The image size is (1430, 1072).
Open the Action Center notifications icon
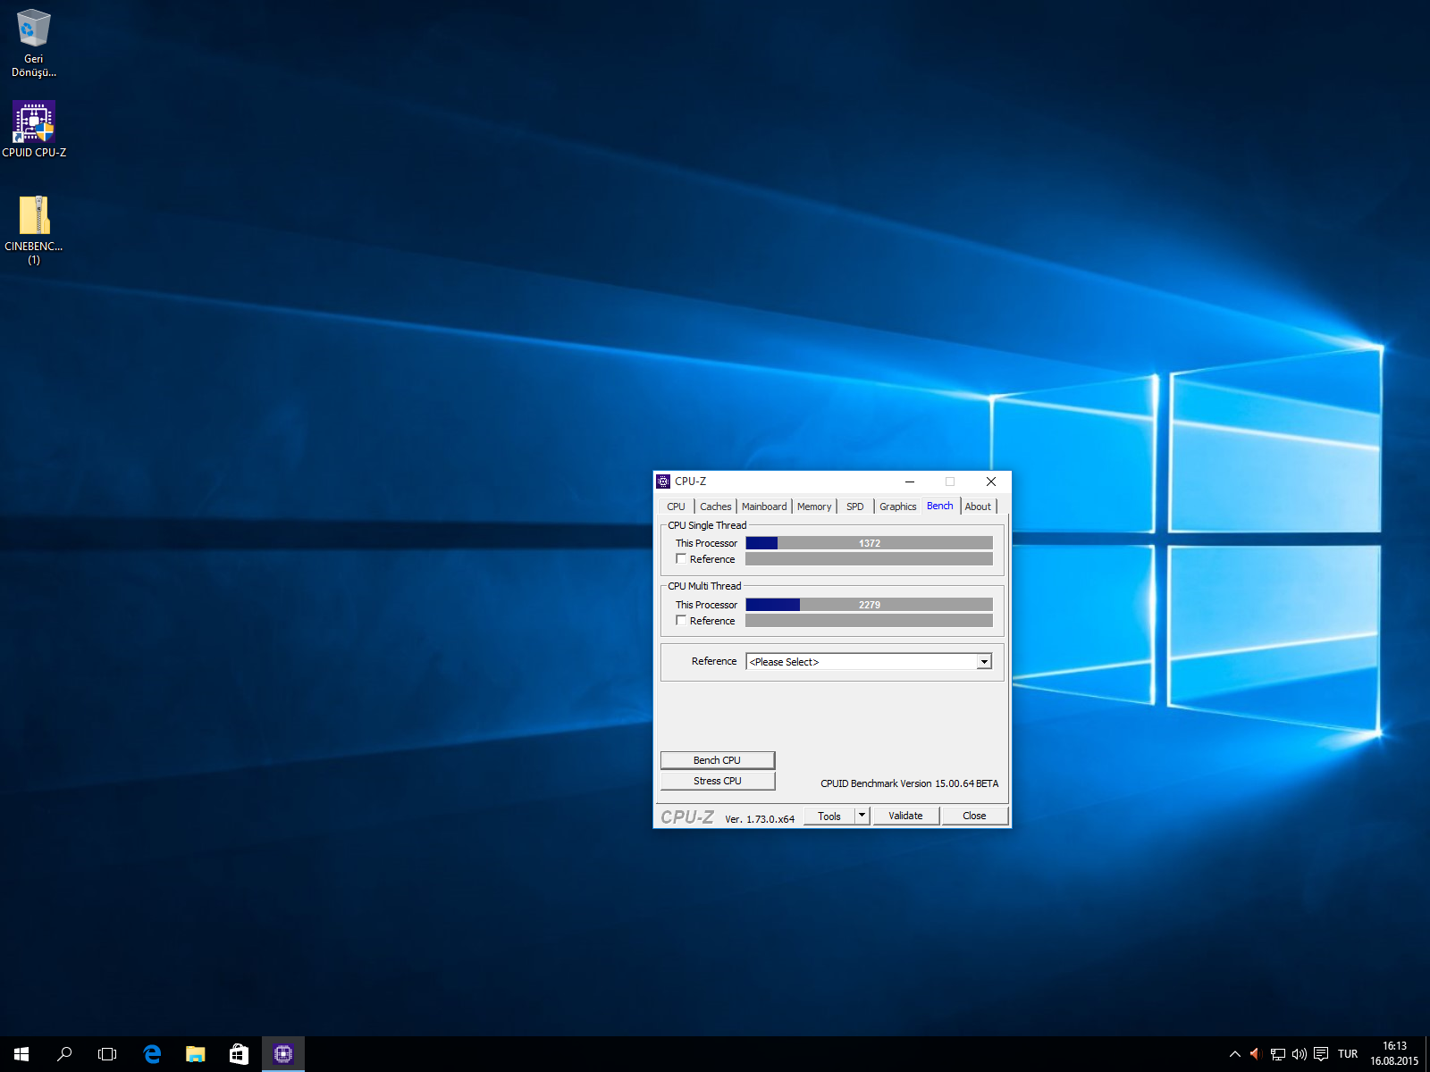point(1321,1054)
